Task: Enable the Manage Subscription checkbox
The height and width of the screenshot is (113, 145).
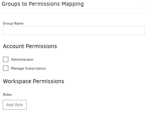Action: (x=6, y=68)
